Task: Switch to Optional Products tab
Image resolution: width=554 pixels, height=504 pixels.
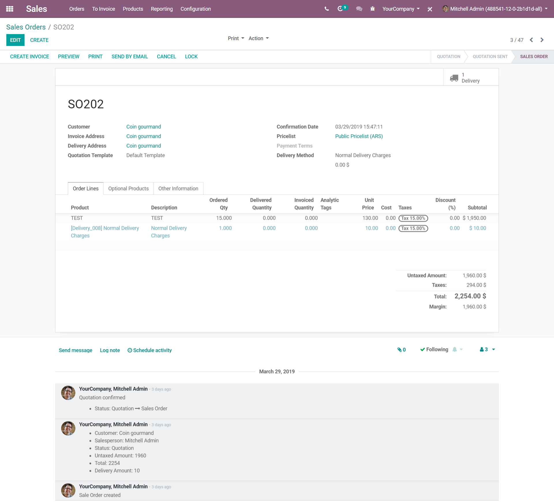Action: [128, 188]
